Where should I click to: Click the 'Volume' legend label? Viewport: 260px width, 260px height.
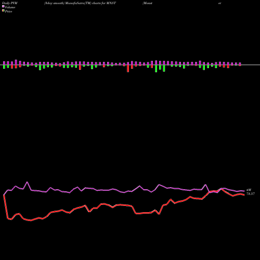click(x=10, y=7)
